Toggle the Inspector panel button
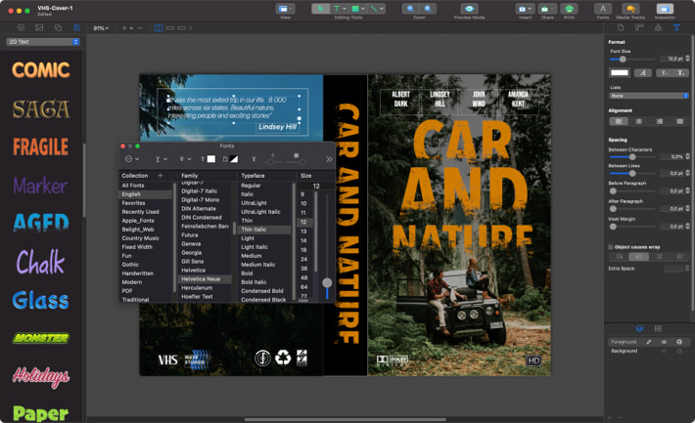Image resolution: width=695 pixels, height=423 pixels. click(x=665, y=9)
